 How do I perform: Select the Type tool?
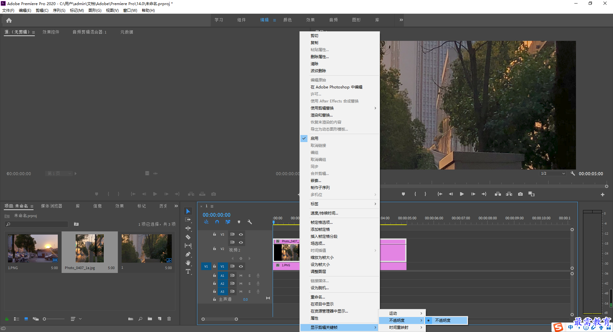188,271
